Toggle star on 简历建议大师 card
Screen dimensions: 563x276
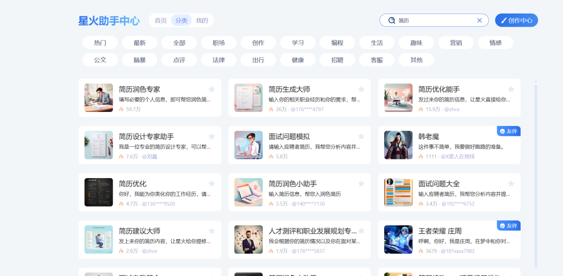212,231
